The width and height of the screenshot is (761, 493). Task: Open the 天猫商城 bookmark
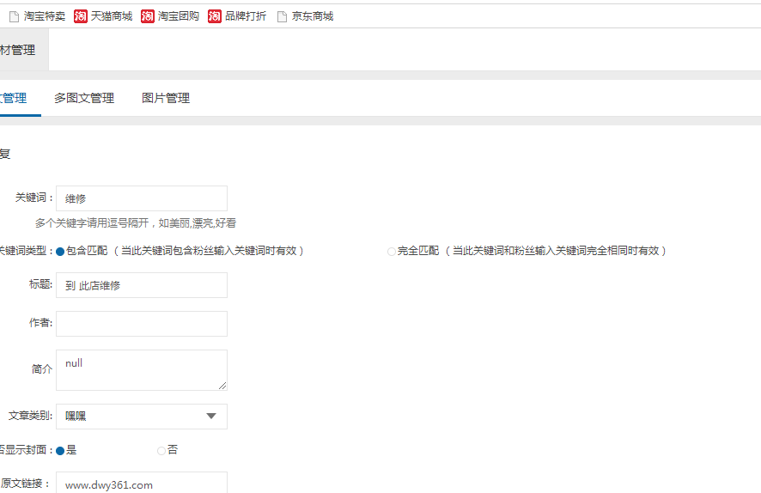point(103,16)
